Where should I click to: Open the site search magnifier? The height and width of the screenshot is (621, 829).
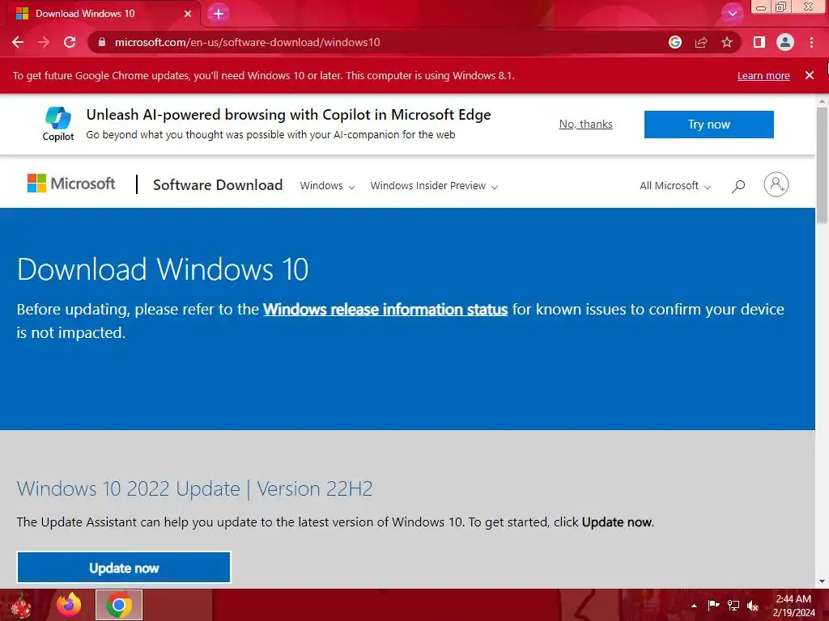coord(738,186)
